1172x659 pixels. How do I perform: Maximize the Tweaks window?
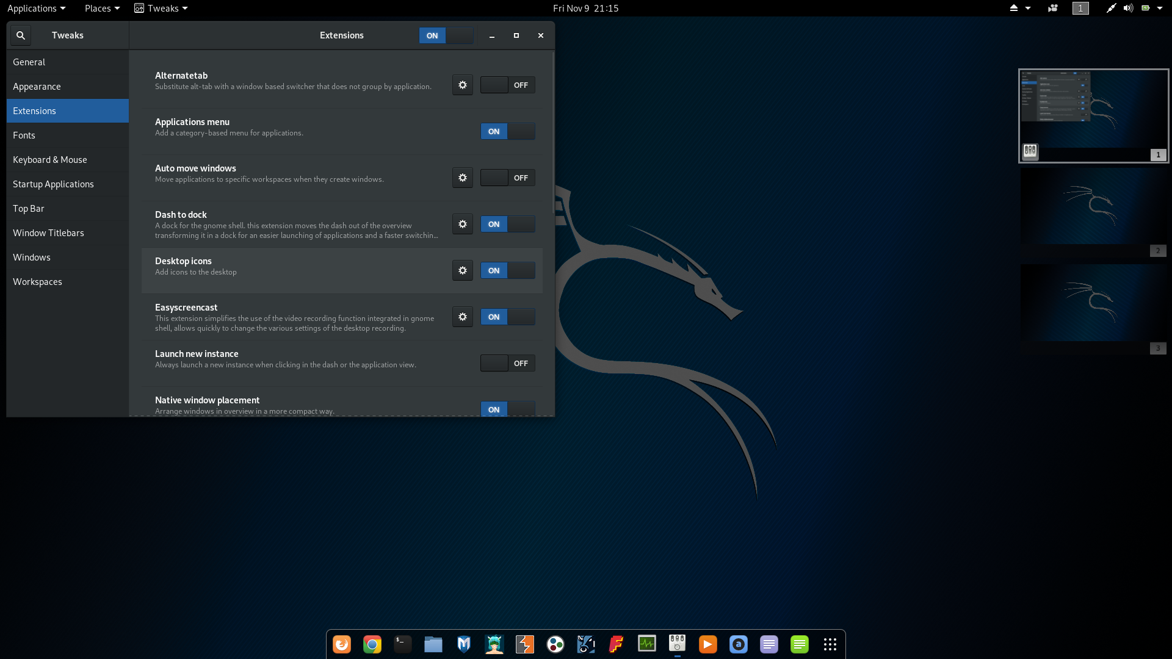pyautogui.click(x=516, y=35)
